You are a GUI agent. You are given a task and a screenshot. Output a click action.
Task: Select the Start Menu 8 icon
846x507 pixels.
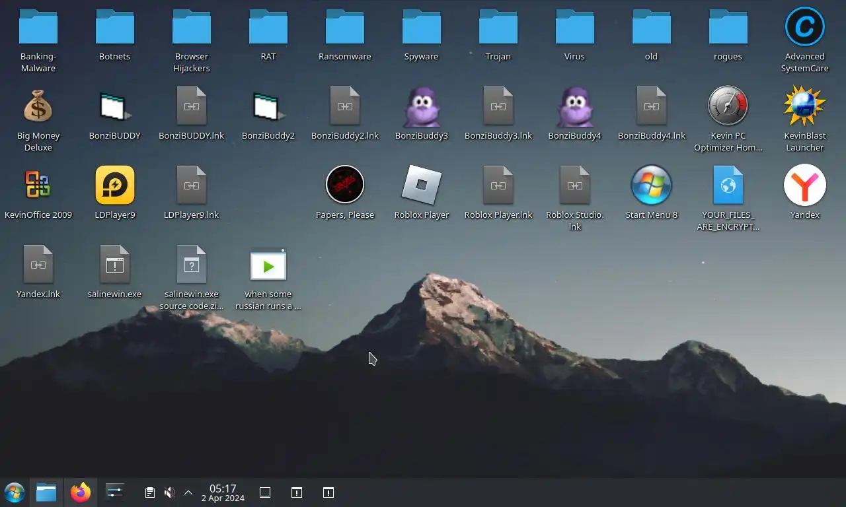point(652,186)
